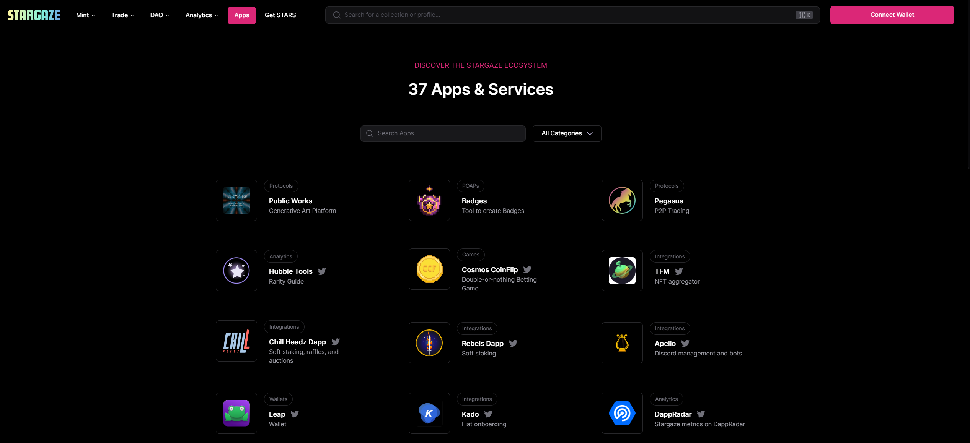Select the Apps nav tab
This screenshot has width=970, height=443.
click(x=242, y=15)
